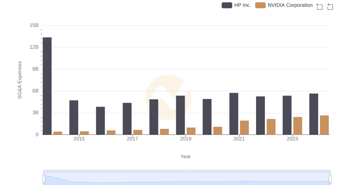This screenshot has width=338, height=195.
Task: Click the 2023 x-axis label
Action: [292, 139]
